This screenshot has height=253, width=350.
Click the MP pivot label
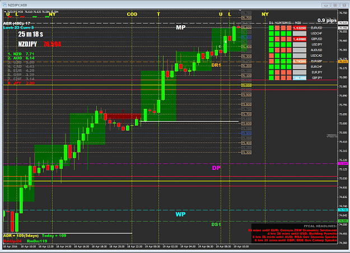click(x=180, y=27)
